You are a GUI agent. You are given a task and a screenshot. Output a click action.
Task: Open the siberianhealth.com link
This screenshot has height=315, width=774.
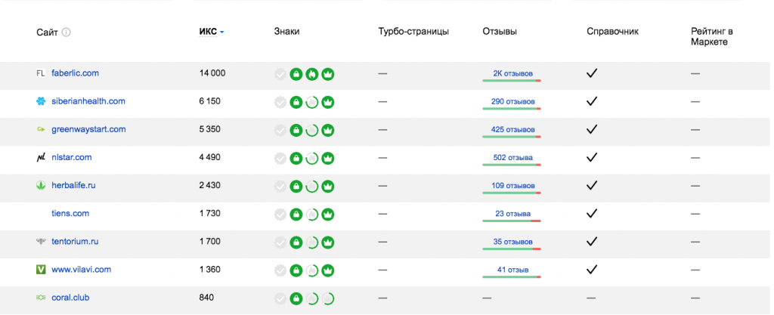point(88,101)
